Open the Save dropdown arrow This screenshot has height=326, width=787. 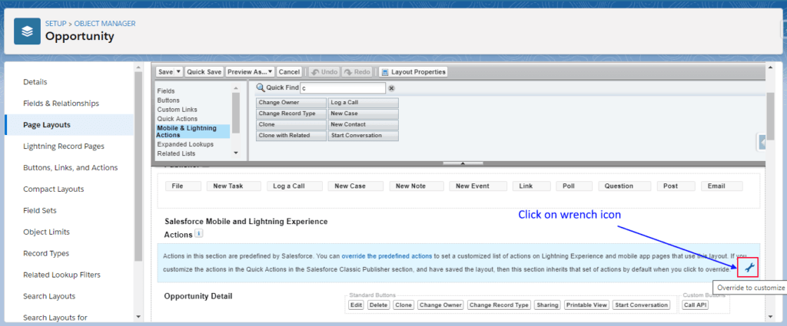click(179, 71)
